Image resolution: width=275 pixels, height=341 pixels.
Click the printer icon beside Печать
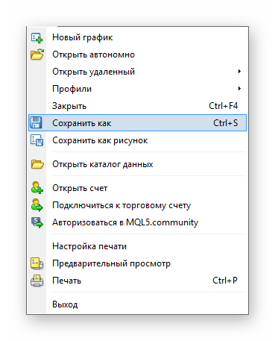(37, 281)
